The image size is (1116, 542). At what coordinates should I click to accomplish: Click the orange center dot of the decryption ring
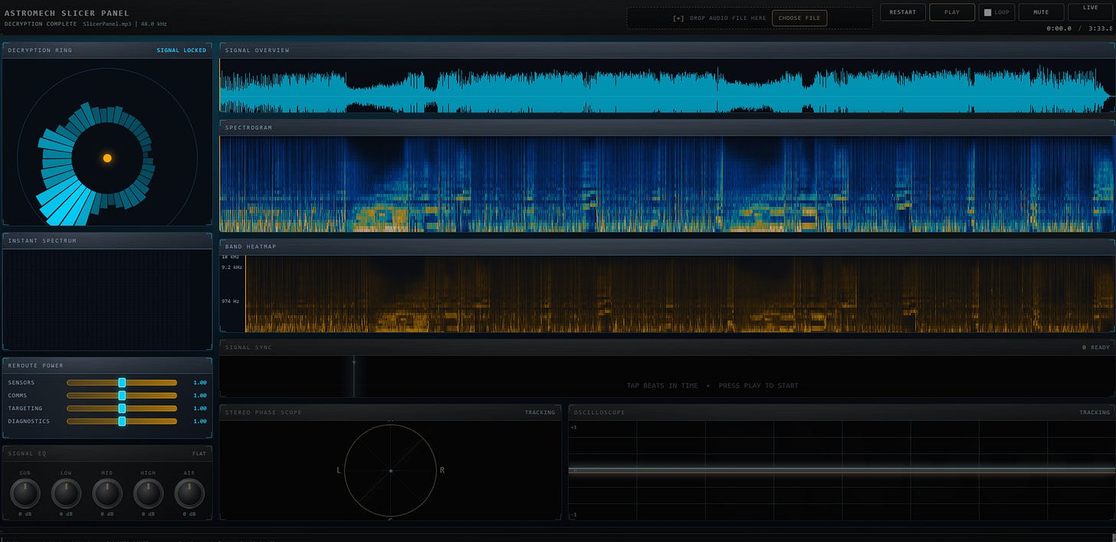point(107,158)
